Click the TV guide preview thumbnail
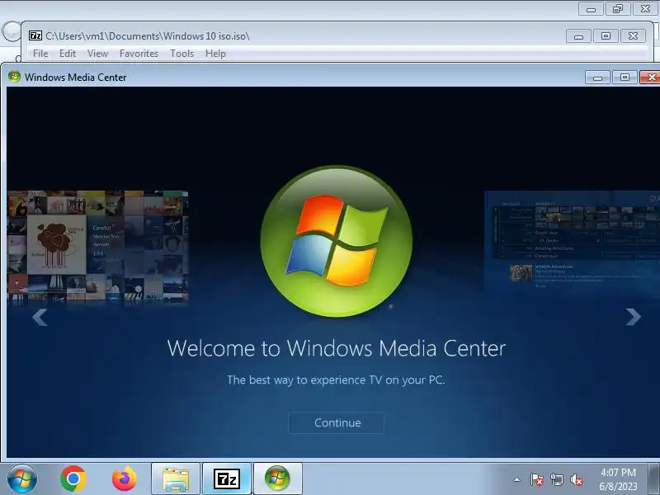Viewport: 660px width, 495px height. coord(572,242)
